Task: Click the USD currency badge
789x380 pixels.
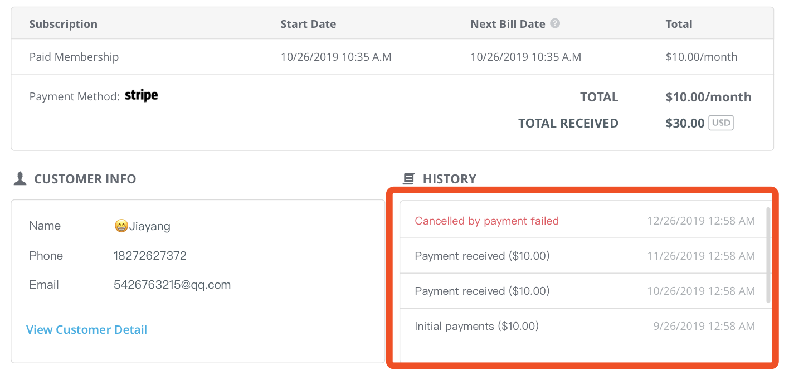Action: (x=721, y=123)
